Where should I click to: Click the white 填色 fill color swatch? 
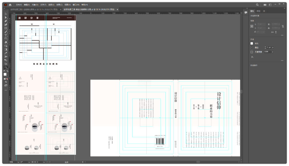pyautogui.click(x=252, y=43)
